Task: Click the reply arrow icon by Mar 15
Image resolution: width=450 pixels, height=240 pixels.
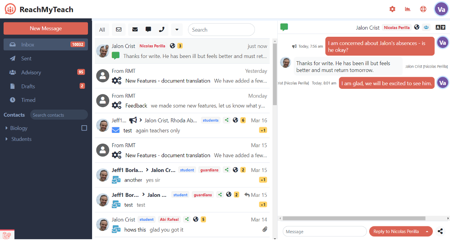Action: 247,195
